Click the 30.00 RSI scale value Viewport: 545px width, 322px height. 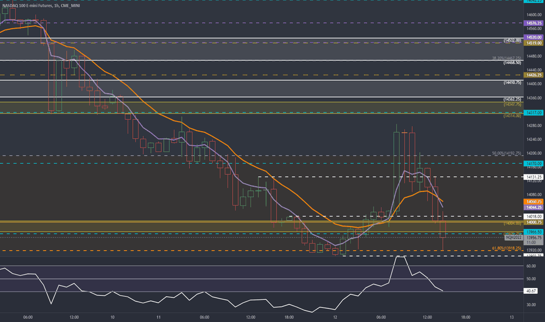click(531, 304)
